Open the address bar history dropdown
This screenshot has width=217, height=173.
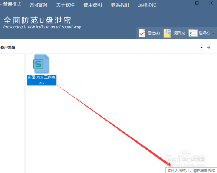[x=201, y=47]
